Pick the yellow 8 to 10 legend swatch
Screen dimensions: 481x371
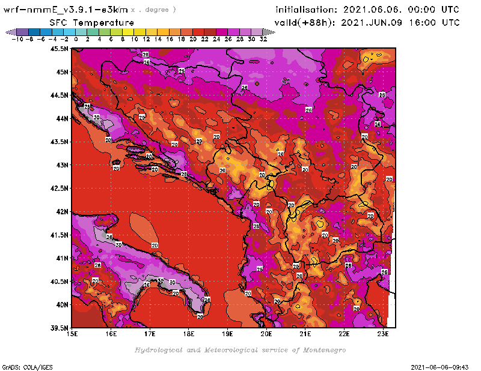pyautogui.click(x=128, y=32)
